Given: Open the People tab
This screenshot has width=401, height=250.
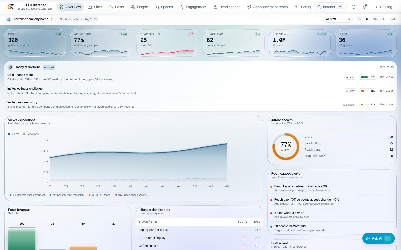Looking at the screenshot, I should tap(139, 7).
